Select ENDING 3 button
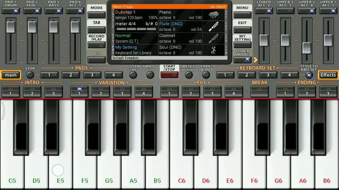 coord(328,91)
